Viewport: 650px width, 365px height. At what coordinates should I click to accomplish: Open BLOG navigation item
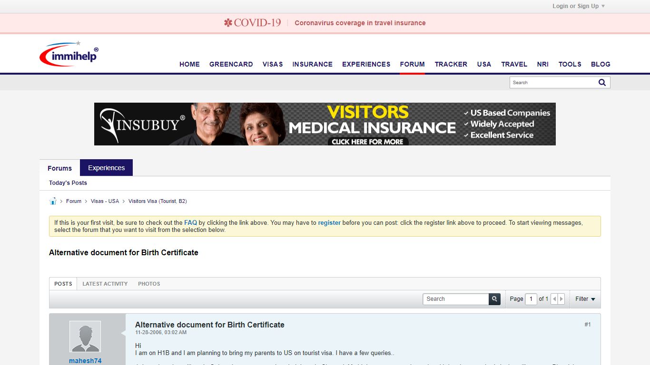[601, 64]
